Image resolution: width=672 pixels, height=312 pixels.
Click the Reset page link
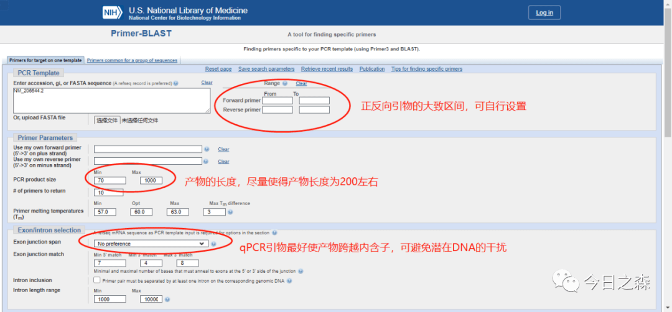point(218,69)
